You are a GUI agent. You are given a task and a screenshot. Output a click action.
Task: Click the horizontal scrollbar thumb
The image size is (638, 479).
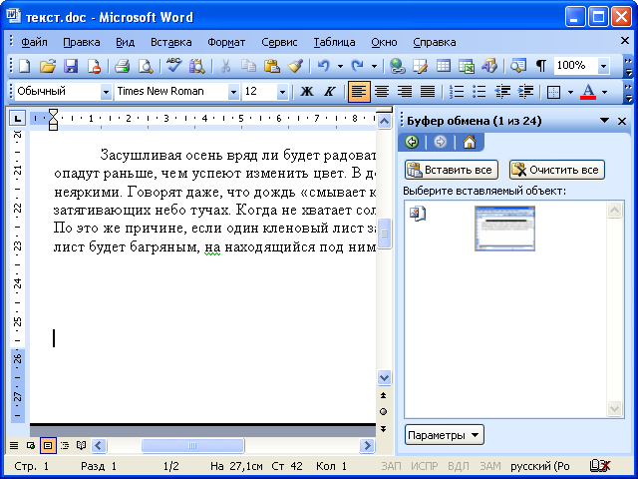192,445
